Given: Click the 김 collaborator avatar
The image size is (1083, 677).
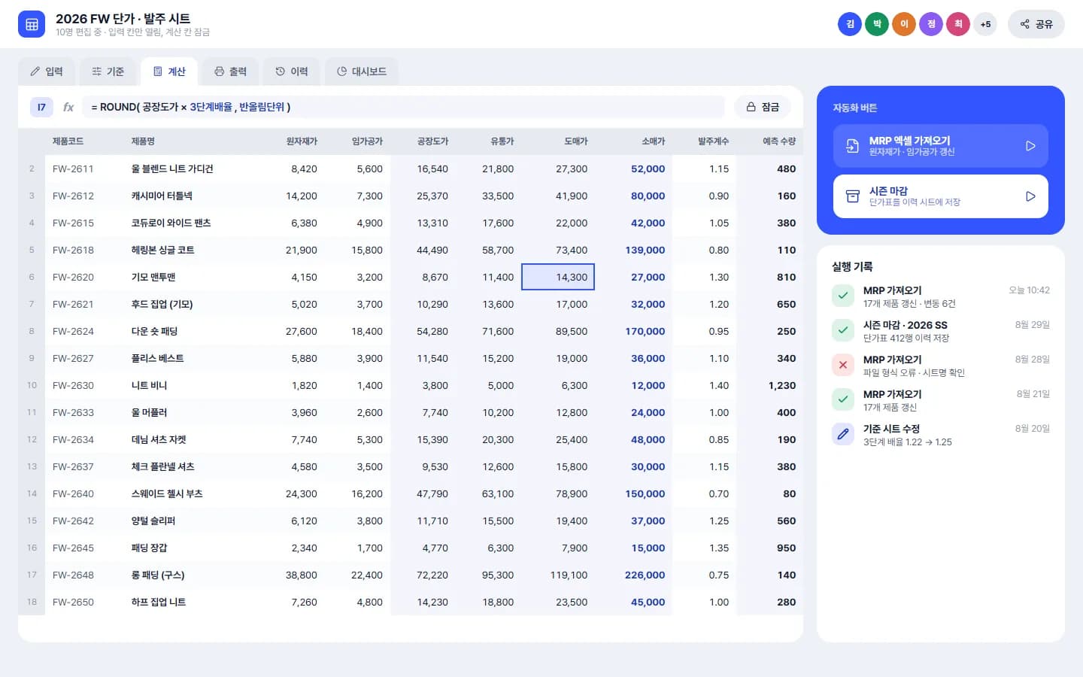Looking at the screenshot, I should point(850,24).
